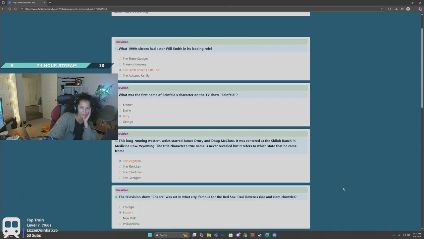Reload the FunTrivia page
Screen dimensions: 424x239
pos(9,9)
